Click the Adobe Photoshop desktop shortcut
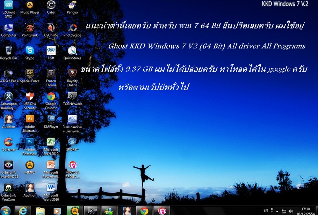Viewport: 318px width, 215px height. (x=30, y=147)
